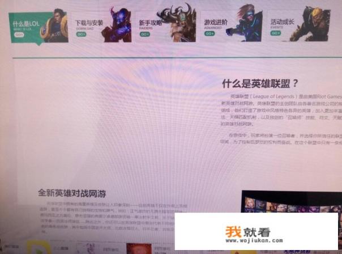
Task: Click the purple champion image beside 下载与安装
Action: (x=118, y=26)
